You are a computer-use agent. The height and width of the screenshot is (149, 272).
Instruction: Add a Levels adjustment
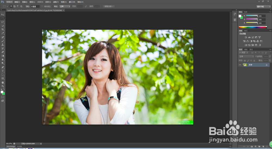[x=249, y=37]
